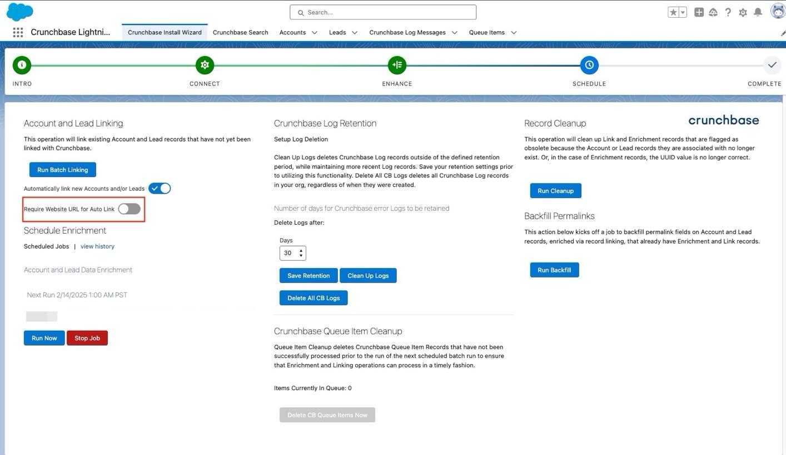Open the Leads tab
This screenshot has height=455, width=786.
click(x=337, y=32)
